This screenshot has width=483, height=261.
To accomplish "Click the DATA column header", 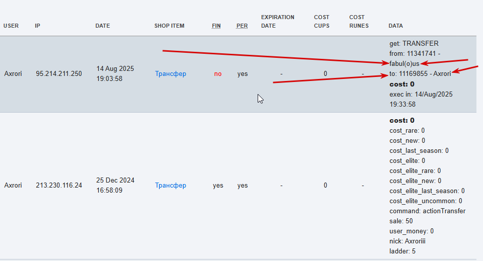I will pos(396,26).
